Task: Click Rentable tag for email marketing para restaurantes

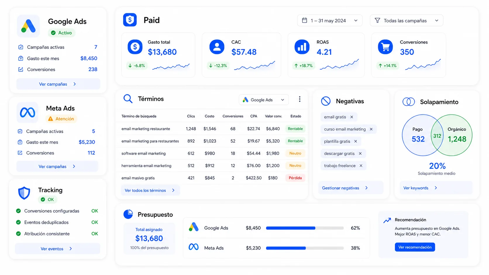Action: pos(295,141)
